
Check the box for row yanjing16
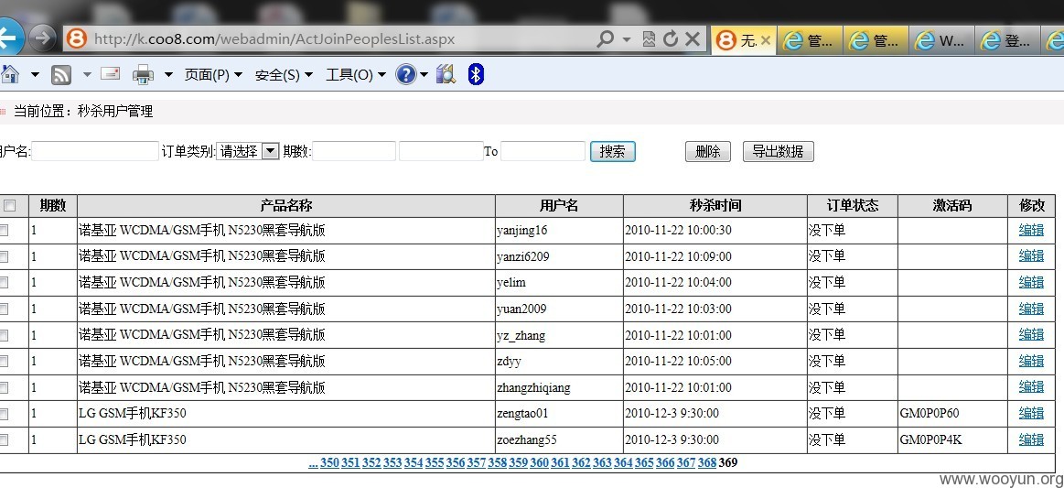point(3,231)
